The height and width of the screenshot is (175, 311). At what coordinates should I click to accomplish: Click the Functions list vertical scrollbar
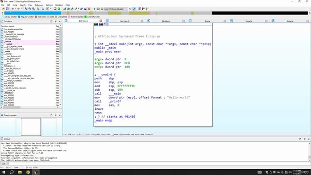(x=60, y=66)
